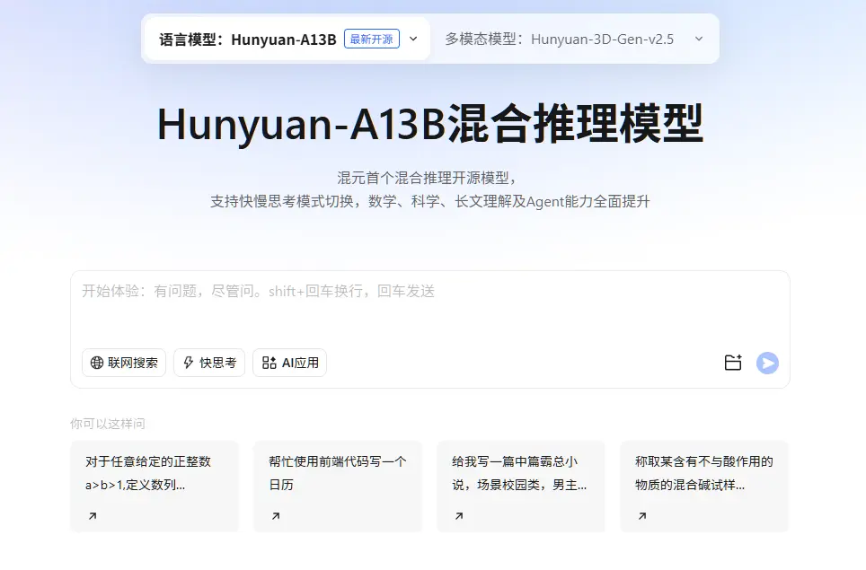Expand the language model dropdown chevron

[413, 39]
